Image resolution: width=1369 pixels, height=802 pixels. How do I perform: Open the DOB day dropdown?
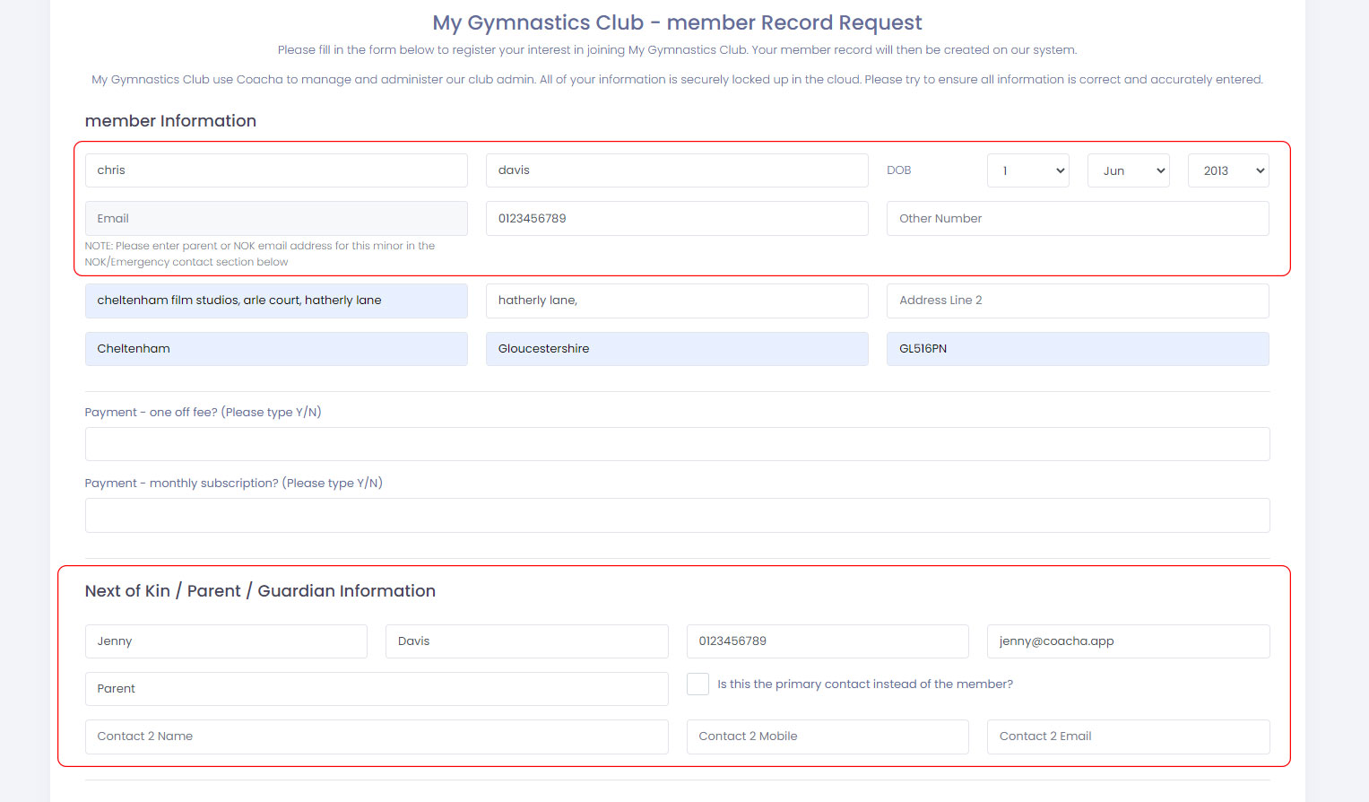point(1027,170)
